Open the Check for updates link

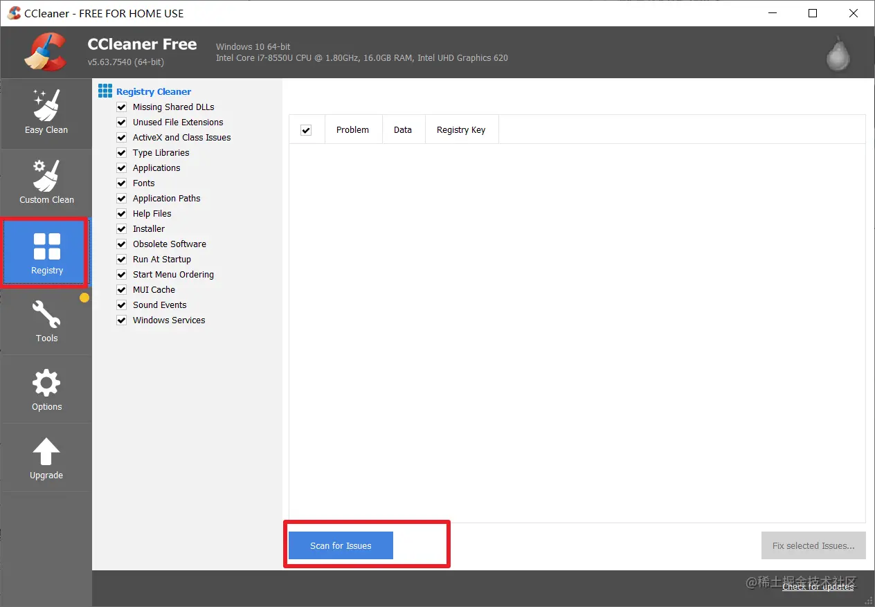click(x=818, y=586)
